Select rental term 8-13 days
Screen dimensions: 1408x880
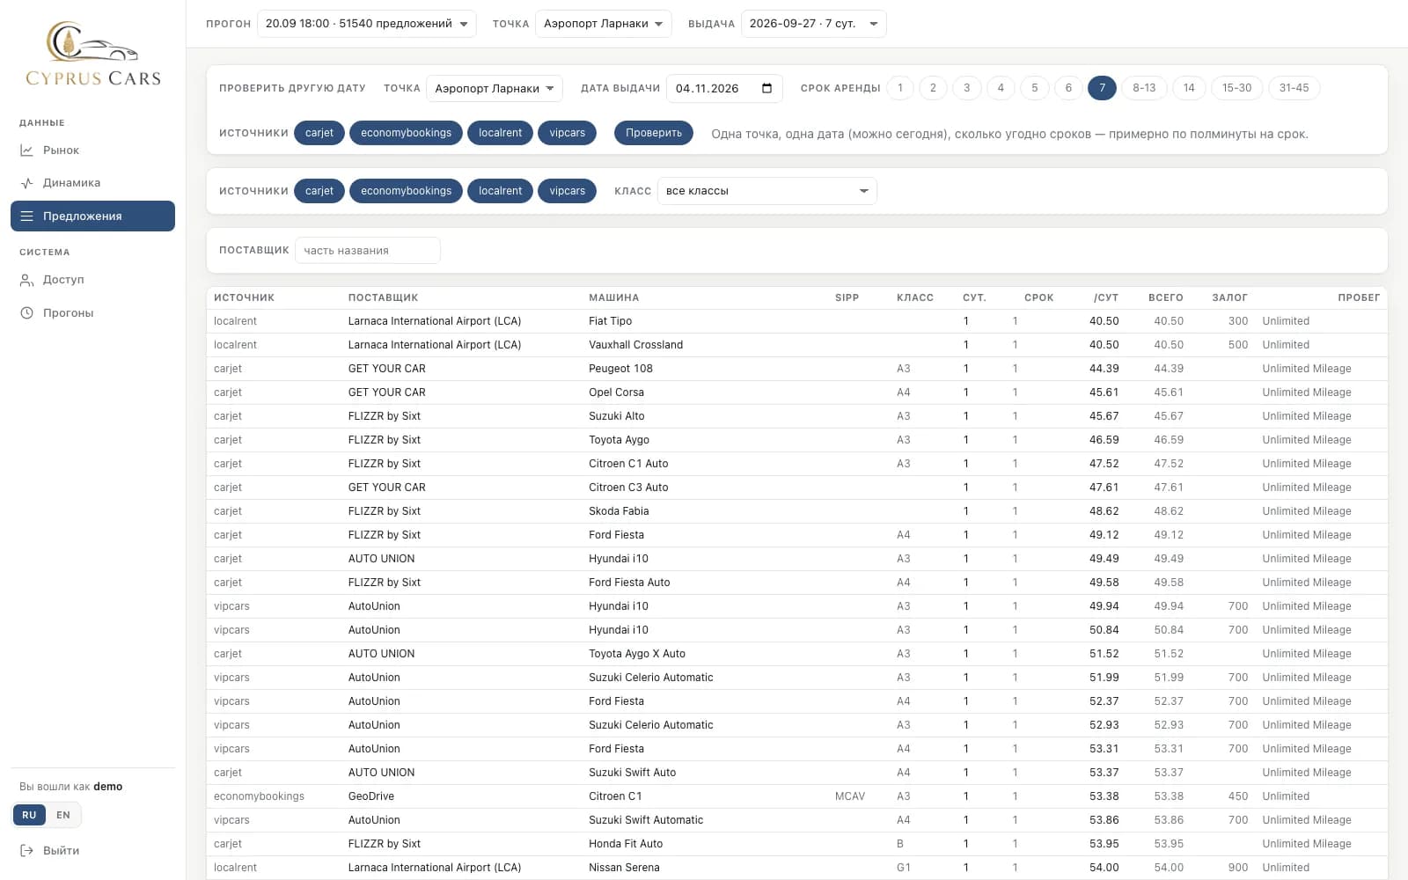point(1144,88)
